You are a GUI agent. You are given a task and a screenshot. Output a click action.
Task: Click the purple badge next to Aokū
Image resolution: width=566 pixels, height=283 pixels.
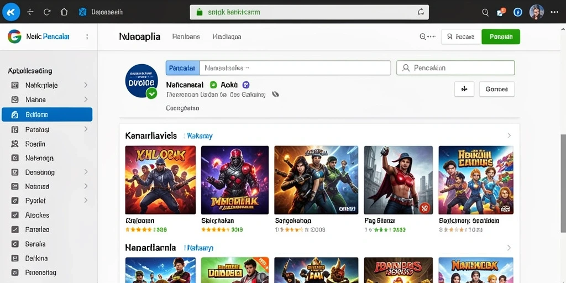tap(246, 85)
